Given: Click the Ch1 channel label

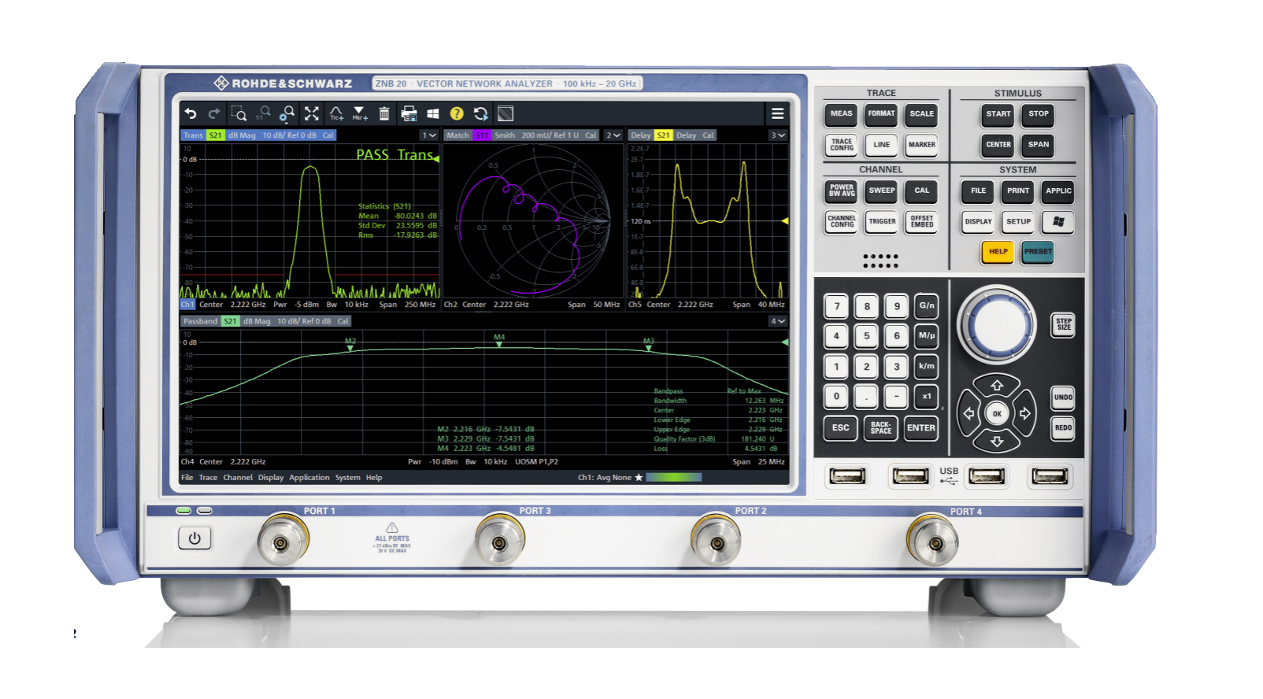Looking at the screenshot, I should [187, 305].
